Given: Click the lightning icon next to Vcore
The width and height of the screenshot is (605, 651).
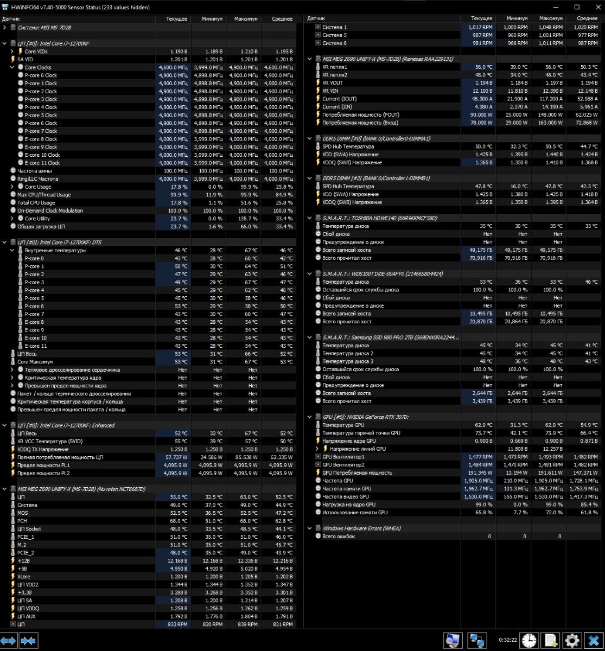Looking at the screenshot, I should pyautogui.click(x=13, y=577).
